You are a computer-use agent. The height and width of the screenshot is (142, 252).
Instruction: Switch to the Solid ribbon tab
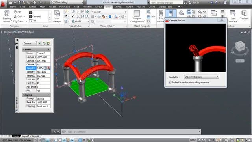(x=23, y=7)
